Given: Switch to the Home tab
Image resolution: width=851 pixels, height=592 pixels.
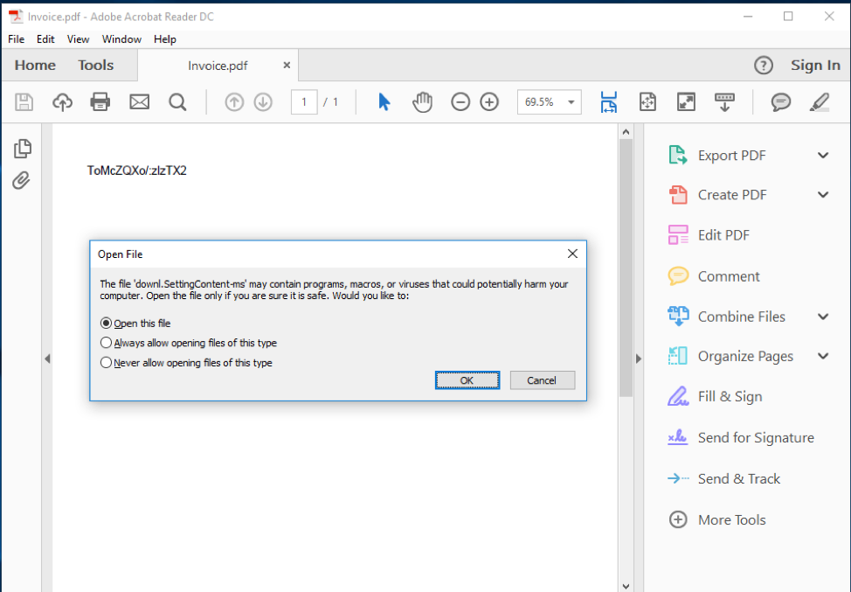Looking at the screenshot, I should 35,66.
